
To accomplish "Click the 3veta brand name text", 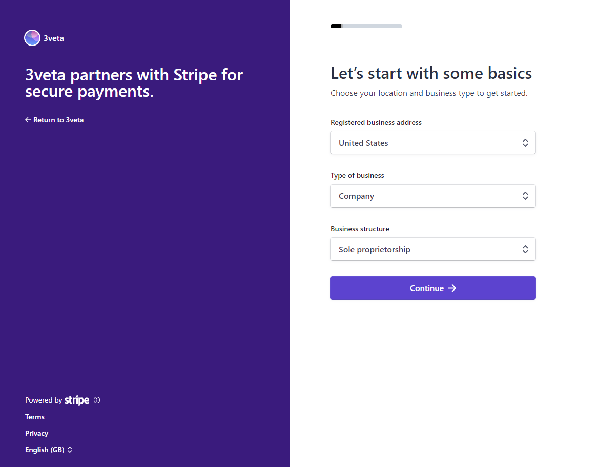I will (x=53, y=38).
